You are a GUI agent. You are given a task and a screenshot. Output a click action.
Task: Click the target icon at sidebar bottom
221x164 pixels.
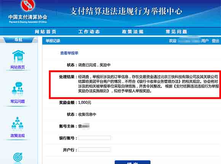click(18, 157)
